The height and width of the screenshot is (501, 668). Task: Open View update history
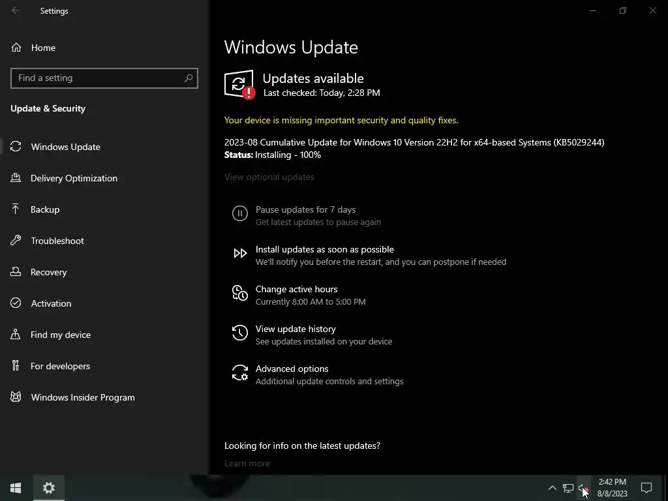coord(296,329)
